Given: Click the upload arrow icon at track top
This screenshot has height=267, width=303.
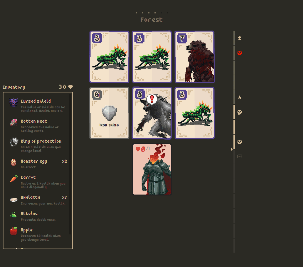Looking at the screenshot, I should pyautogui.click(x=240, y=38).
